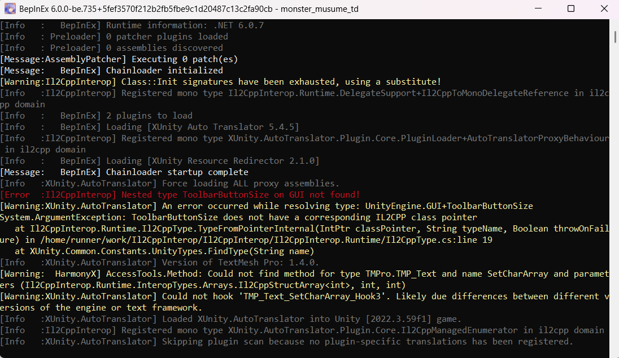Click the '0 assemblies discovered' line
The image size is (619, 358).
(x=112, y=48)
